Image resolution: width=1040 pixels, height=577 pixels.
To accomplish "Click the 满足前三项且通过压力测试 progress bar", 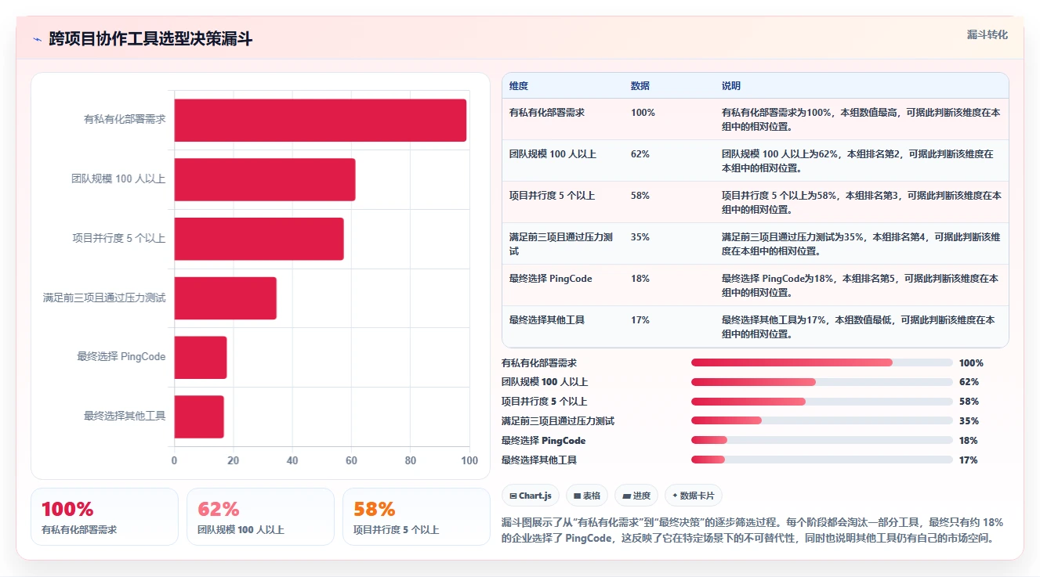I will click(822, 421).
